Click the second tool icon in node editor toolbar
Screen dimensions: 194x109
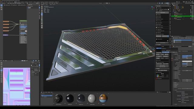2,7
